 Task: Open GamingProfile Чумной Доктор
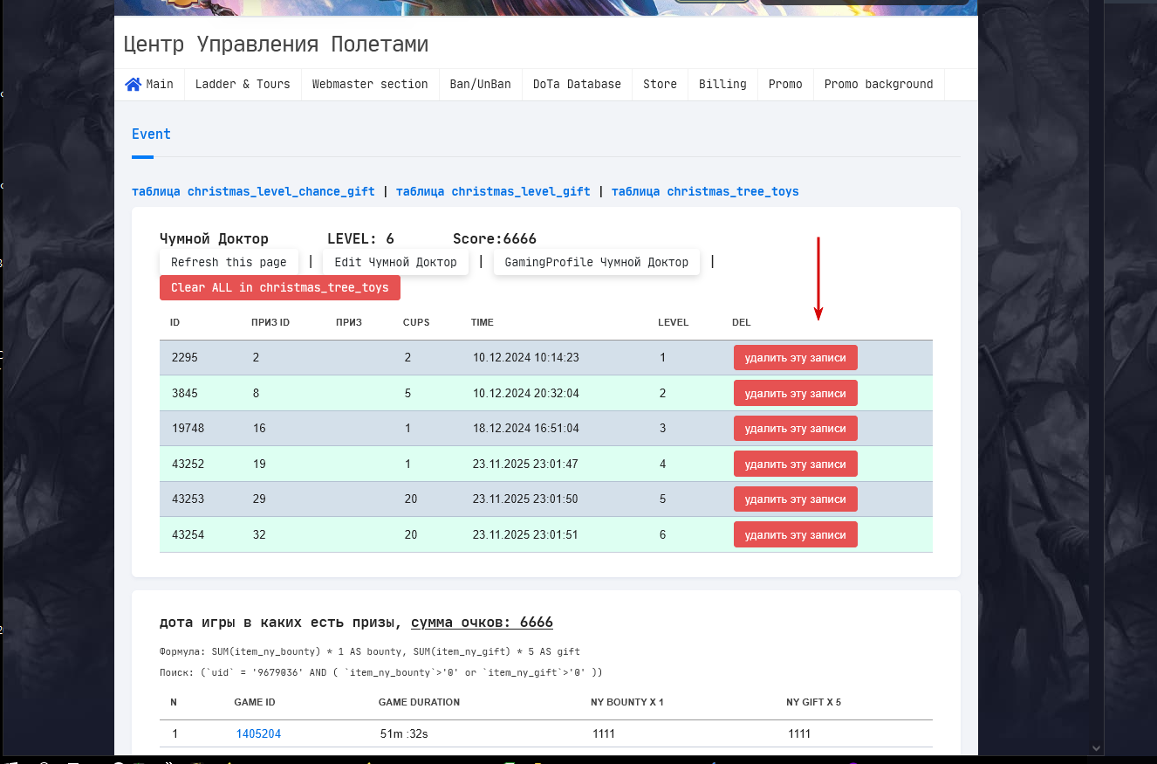(x=597, y=262)
